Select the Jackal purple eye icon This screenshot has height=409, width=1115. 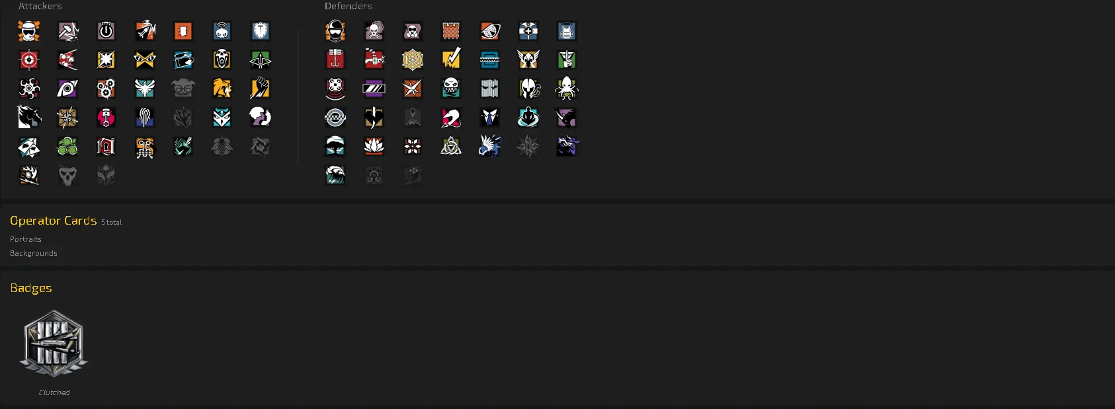click(x=67, y=89)
